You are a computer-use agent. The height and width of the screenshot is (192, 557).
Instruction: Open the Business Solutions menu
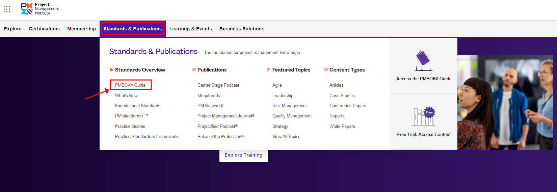[242, 29]
